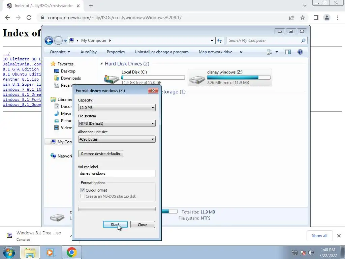Open the Capacity dropdown

(x=117, y=108)
